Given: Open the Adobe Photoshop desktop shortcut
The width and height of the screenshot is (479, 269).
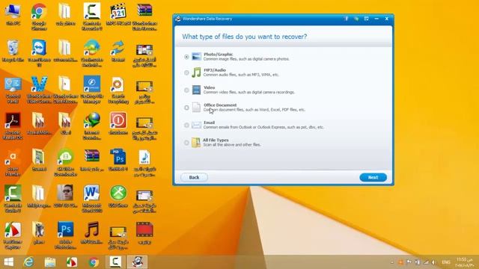Looking at the screenshot, I should point(65,235).
